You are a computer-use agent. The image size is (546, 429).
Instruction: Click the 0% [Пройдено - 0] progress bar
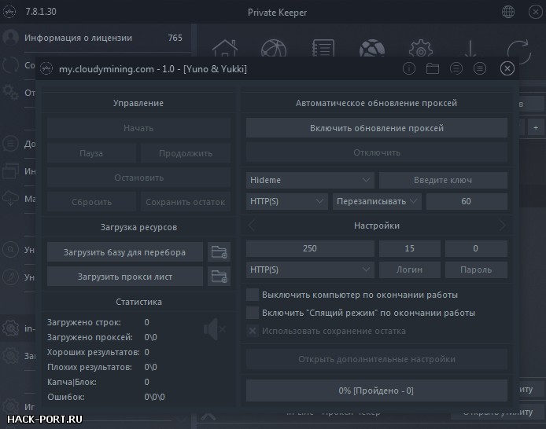click(x=377, y=390)
